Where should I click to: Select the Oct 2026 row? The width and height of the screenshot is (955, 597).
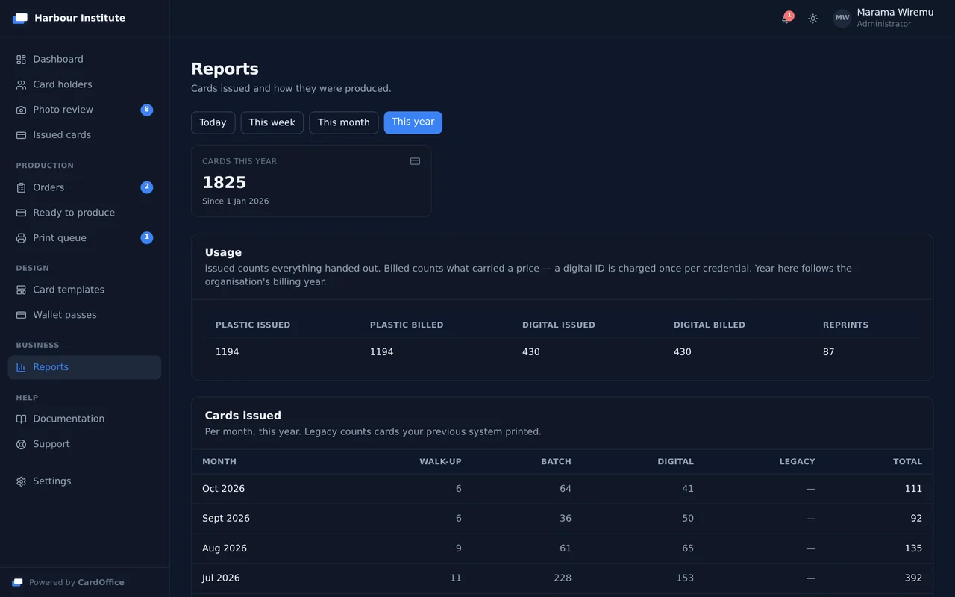click(562, 489)
